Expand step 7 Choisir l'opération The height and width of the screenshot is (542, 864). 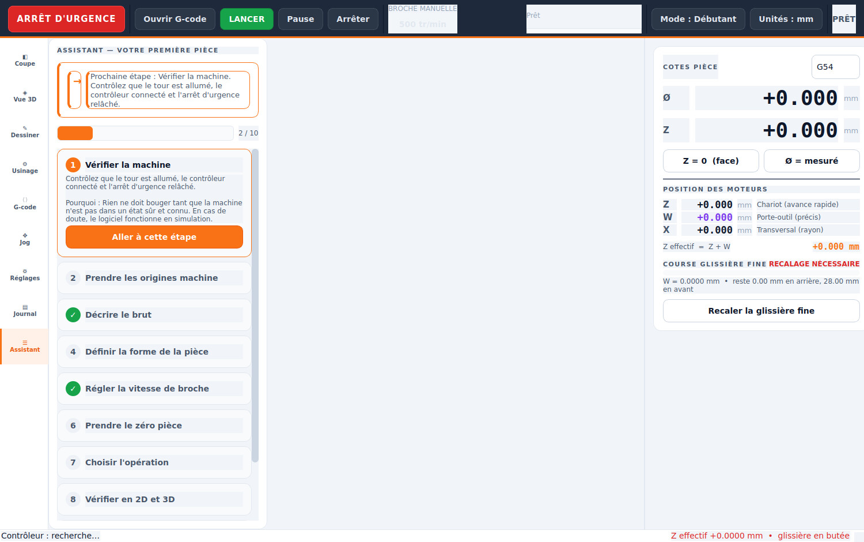tap(154, 462)
